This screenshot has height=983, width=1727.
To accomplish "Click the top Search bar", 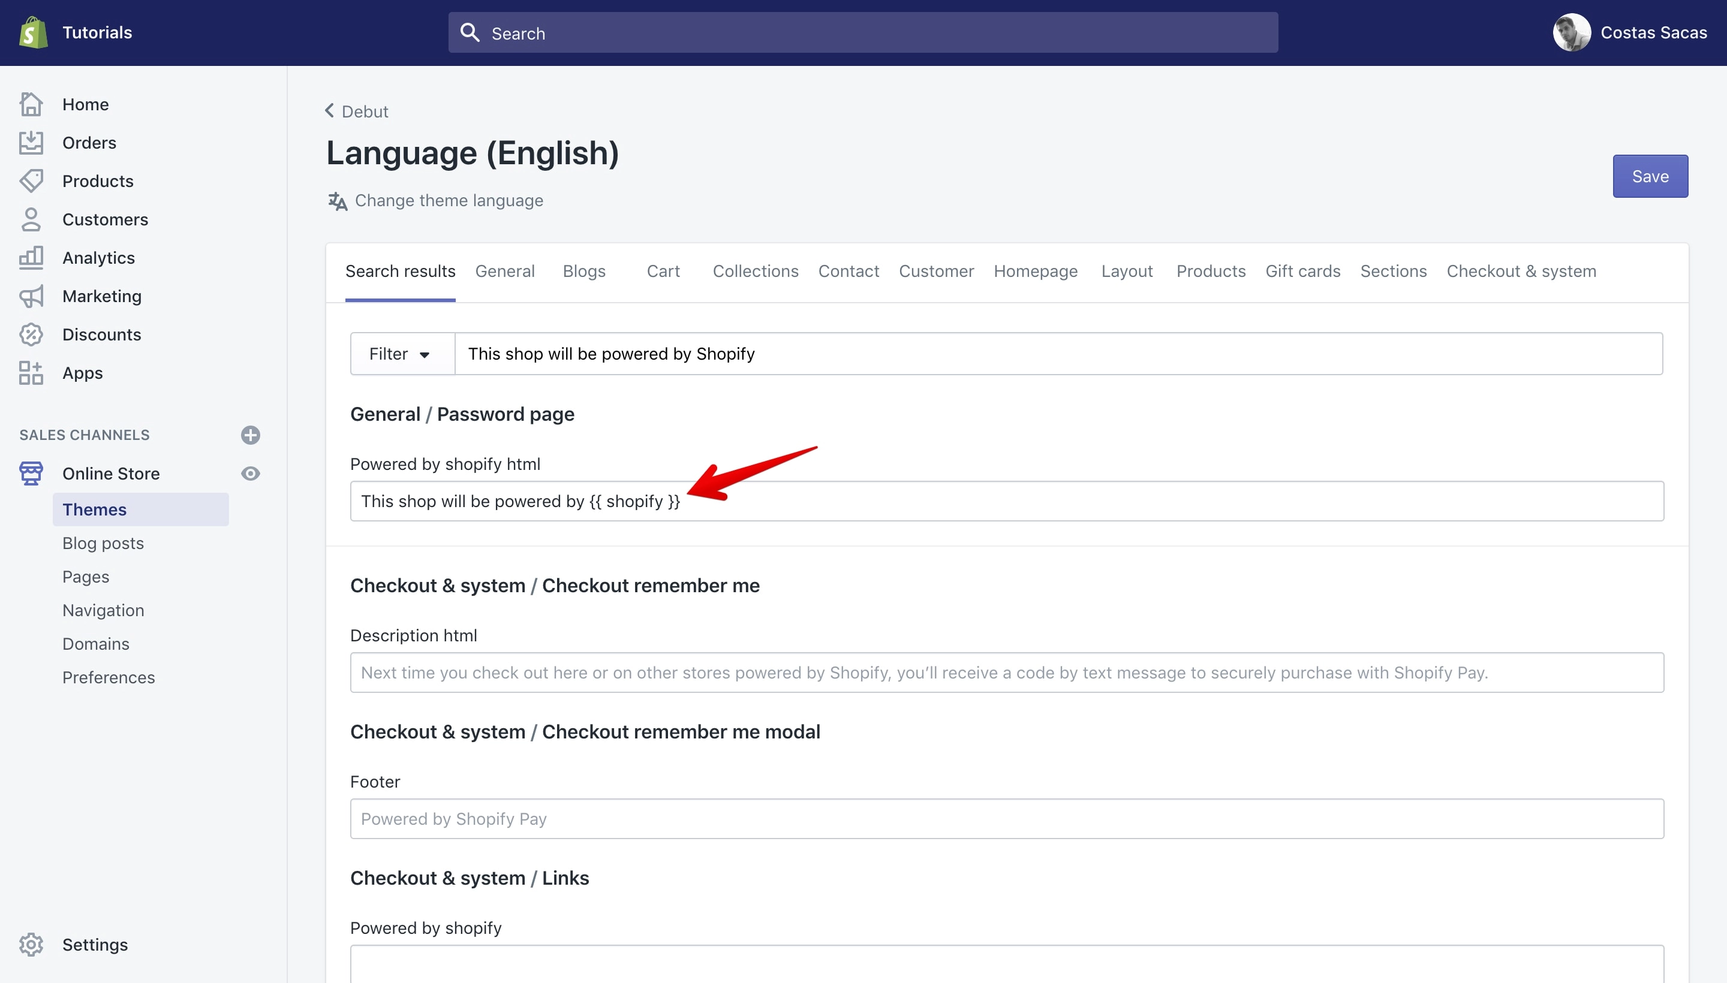I will 862,32.
